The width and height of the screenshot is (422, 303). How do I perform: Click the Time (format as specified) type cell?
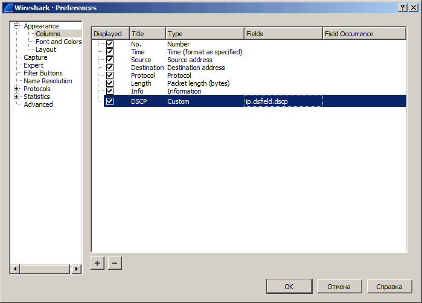click(x=205, y=52)
